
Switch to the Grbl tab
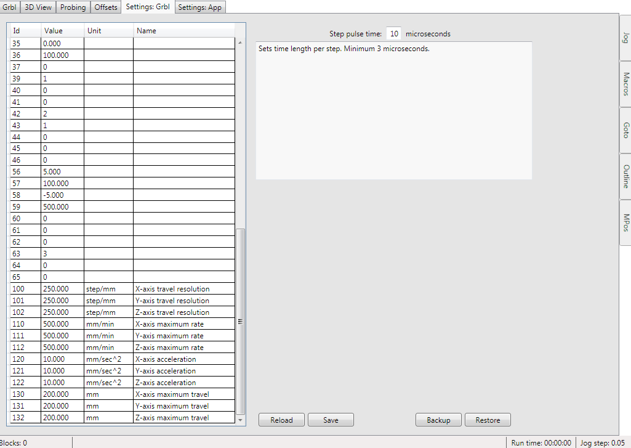pos(10,7)
